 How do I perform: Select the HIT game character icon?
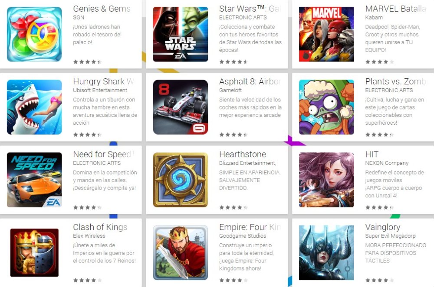click(327, 180)
